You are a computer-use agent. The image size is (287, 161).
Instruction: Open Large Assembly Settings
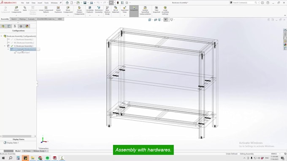tap(165, 11)
